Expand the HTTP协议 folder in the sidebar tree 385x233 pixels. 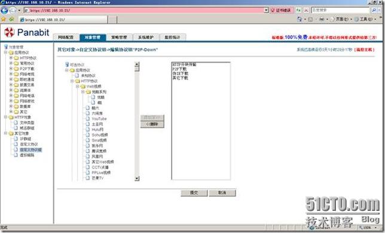[x=11, y=58]
